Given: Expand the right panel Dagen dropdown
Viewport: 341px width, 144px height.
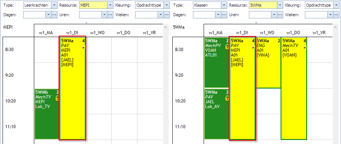Looking at the screenshot, I should tap(218, 15).
